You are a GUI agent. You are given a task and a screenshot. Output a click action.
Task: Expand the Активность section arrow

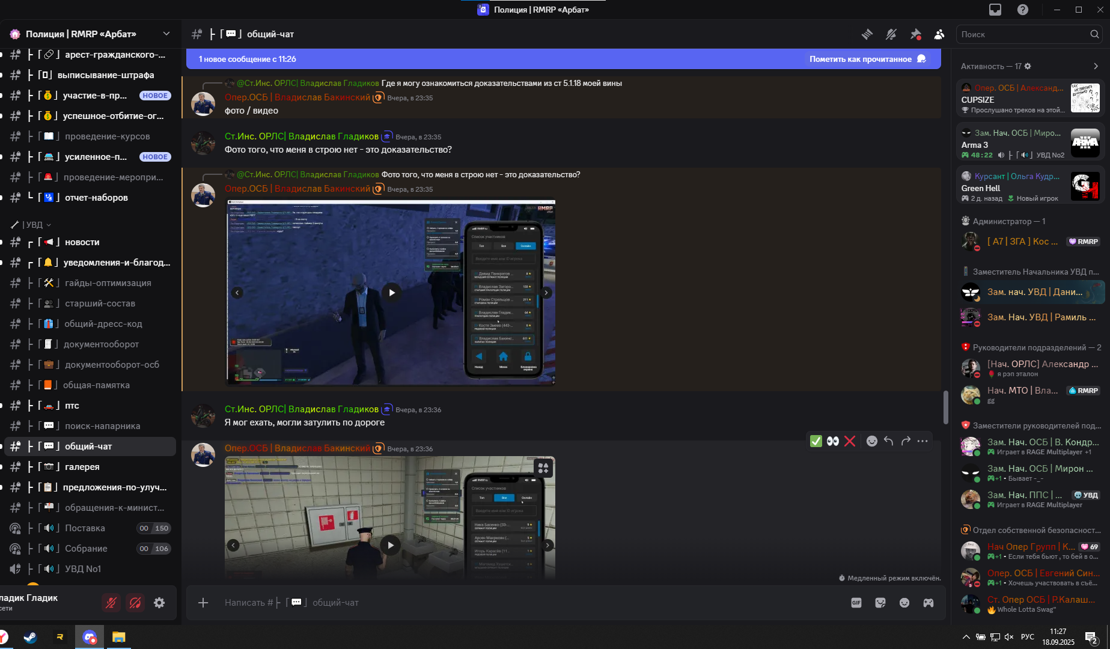(x=1096, y=66)
